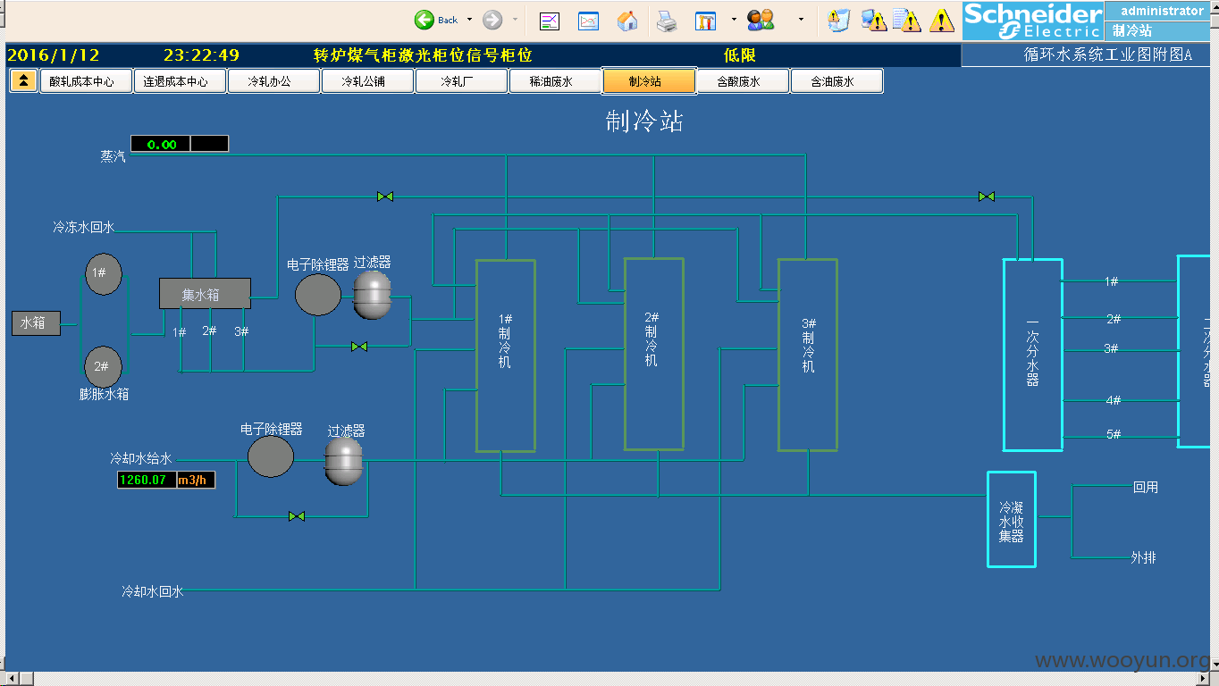Switch to 稀油废水 tab
The width and height of the screenshot is (1219, 686).
pos(555,81)
